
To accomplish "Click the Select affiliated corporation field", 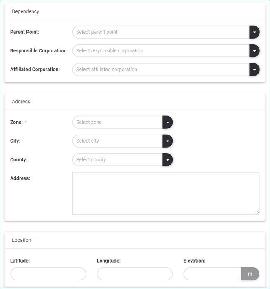I will (160, 70).
